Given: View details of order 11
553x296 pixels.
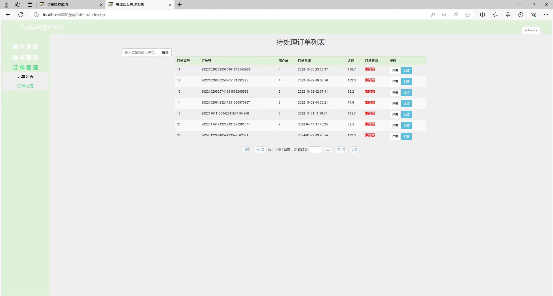Looking at the screenshot, I should pos(395,70).
